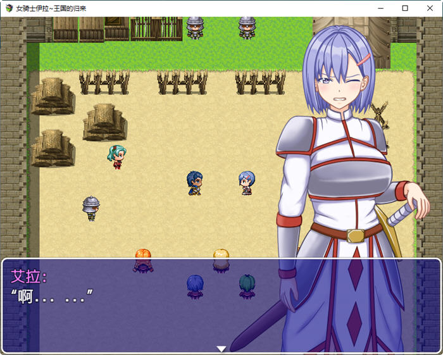Click the dialogue continue arrow indicator
443x355 pixels.
click(x=221, y=349)
